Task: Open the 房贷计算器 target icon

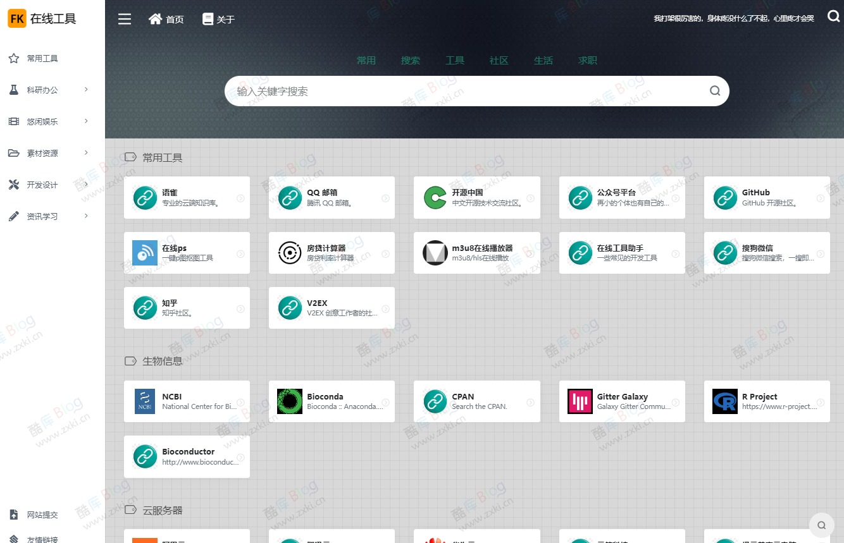Action: [289, 253]
